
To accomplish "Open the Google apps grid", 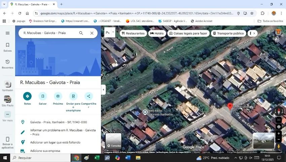I will coord(268,33).
